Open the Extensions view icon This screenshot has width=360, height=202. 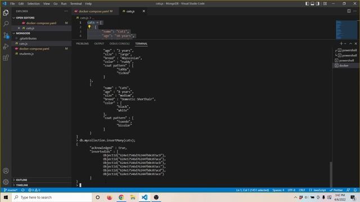6,57
